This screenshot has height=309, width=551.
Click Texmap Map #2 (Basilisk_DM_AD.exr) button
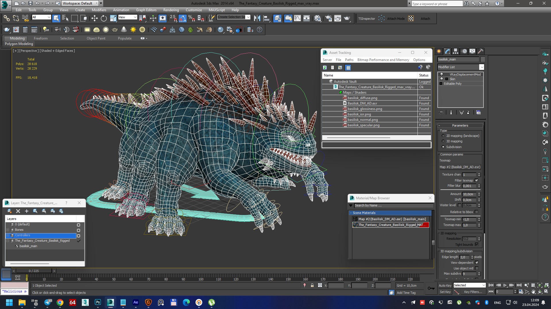pyautogui.click(x=460, y=167)
